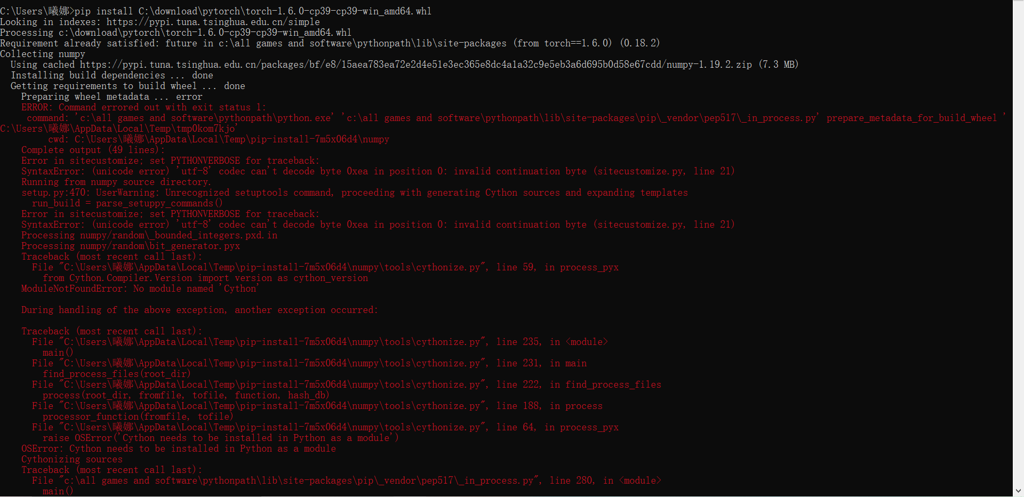1024x497 pixels.
Task: Click the 'Complete output (49 lines)' text
Action: [x=93, y=150]
